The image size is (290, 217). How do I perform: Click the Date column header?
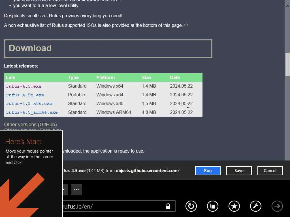(x=175, y=77)
